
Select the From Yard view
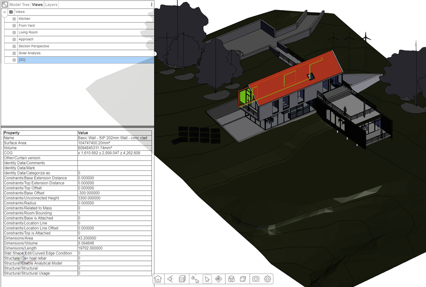pyautogui.click(x=26, y=25)
